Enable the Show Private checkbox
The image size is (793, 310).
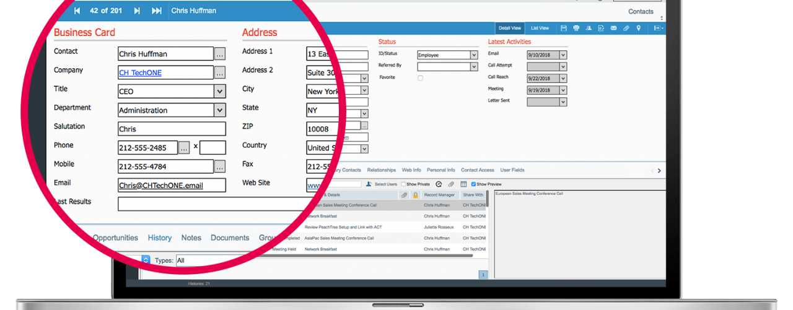pyautogui.click(x=403, y=184)
